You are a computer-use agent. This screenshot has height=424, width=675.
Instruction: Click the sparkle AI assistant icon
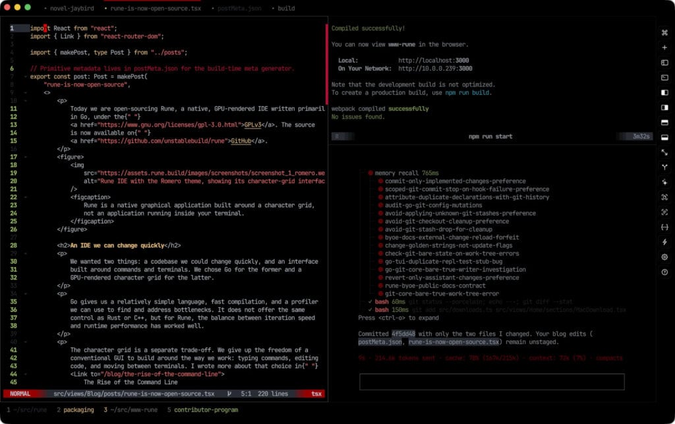pos(664,183)
